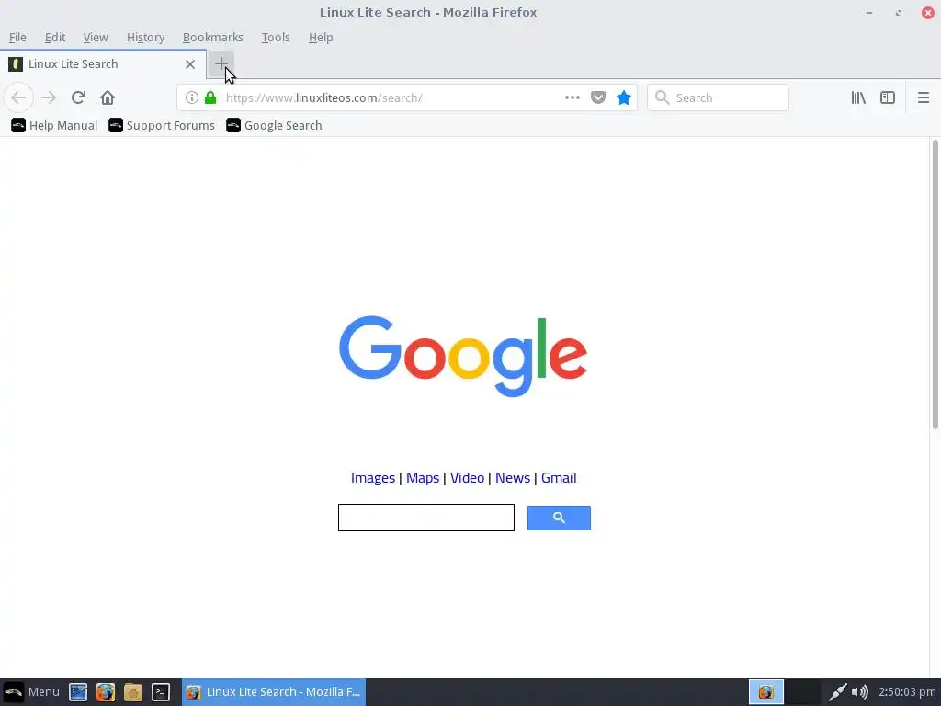This screenshot has width=941, height=706.
Task: Minimize the Firefox window
Action: (869, 12)
